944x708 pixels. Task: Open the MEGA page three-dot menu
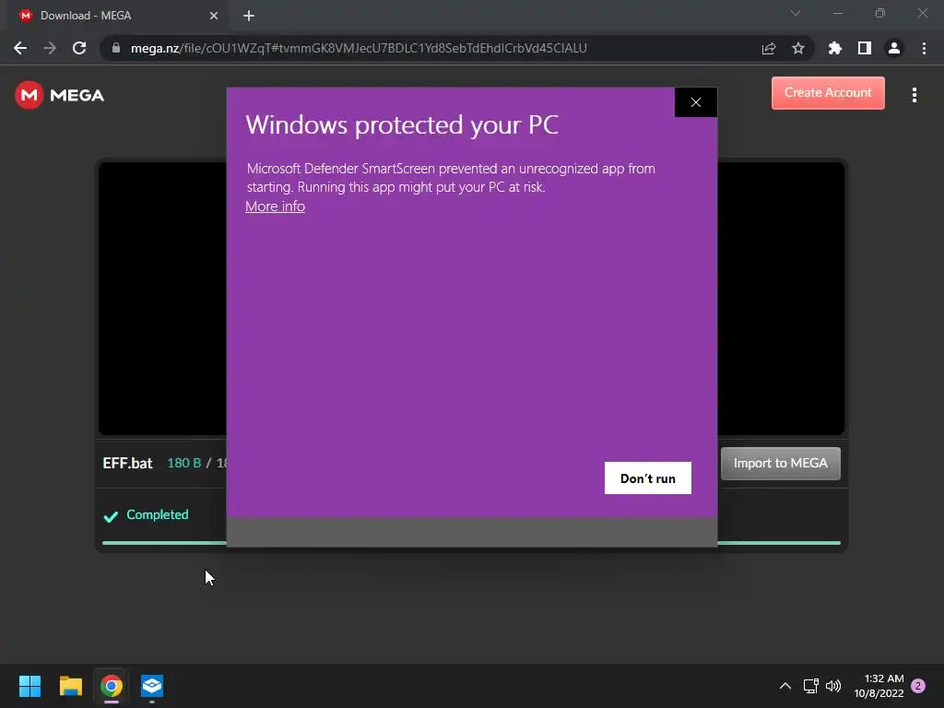tap(914, 95)
